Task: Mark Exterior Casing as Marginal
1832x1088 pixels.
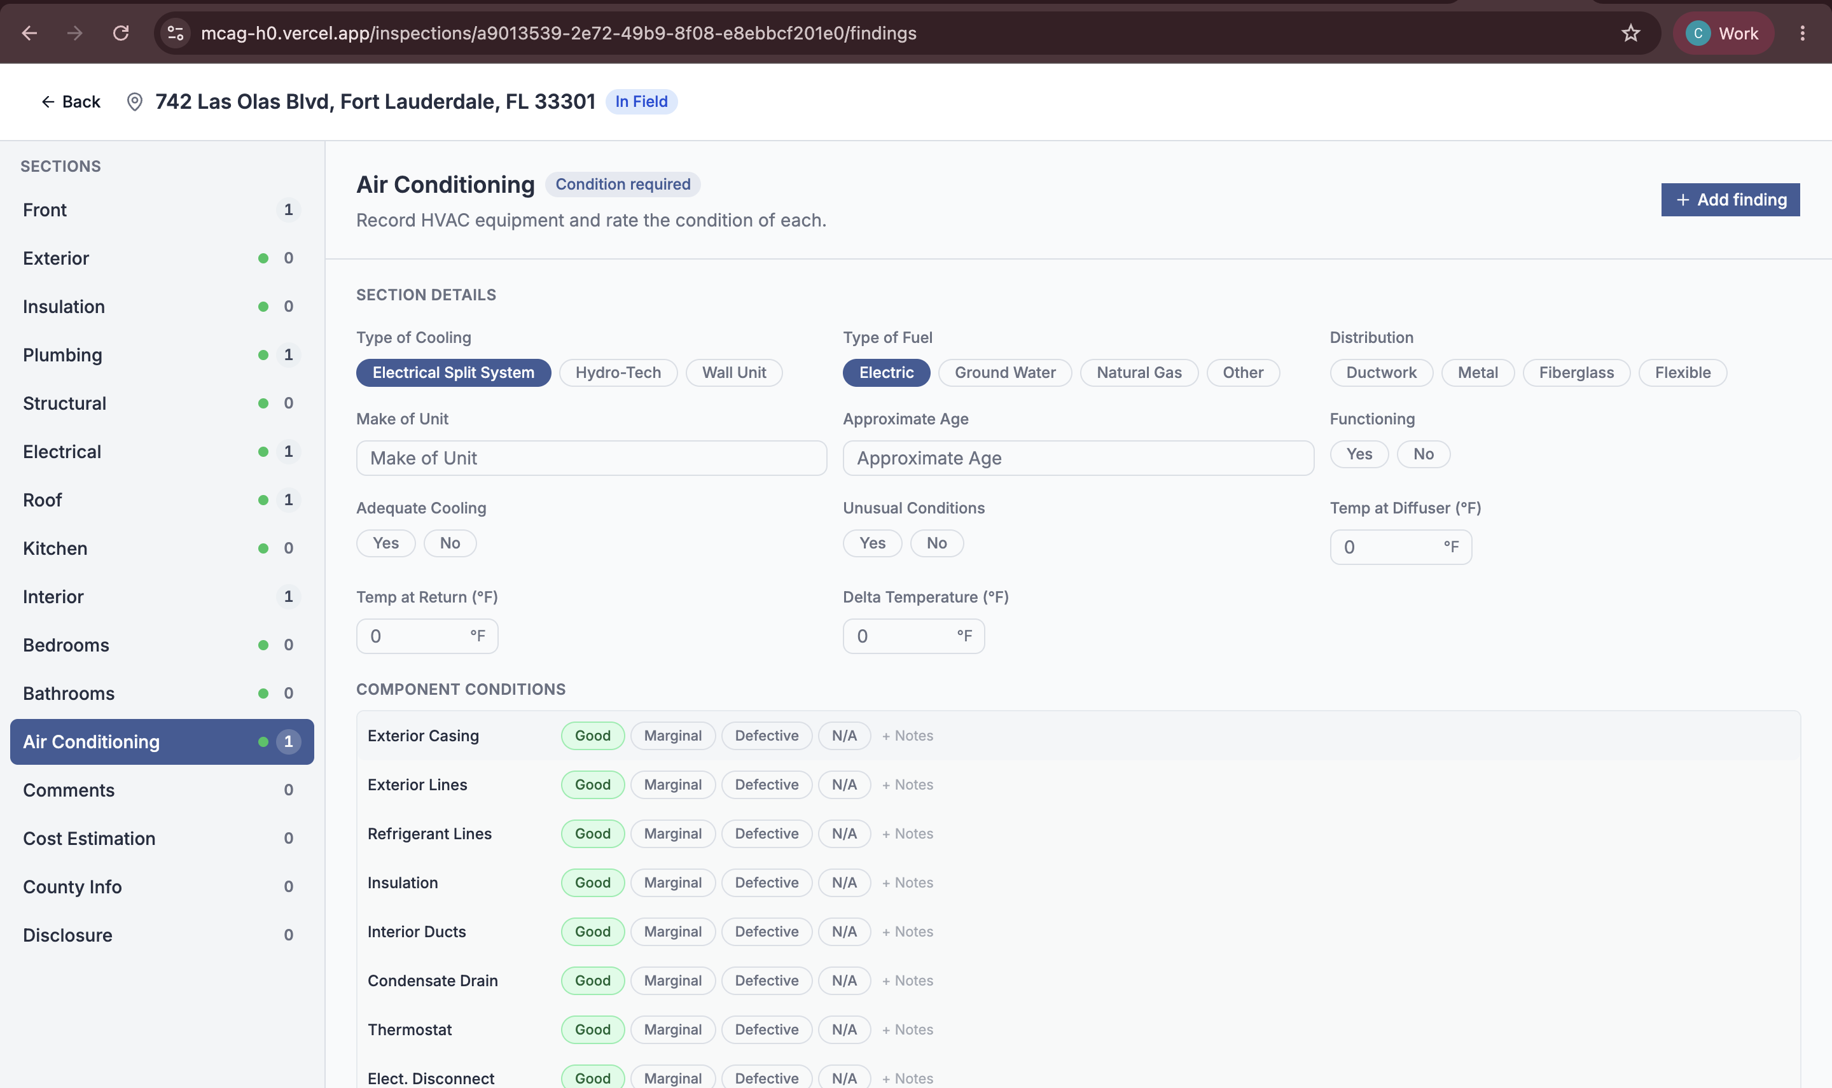Action: [673, 736]
